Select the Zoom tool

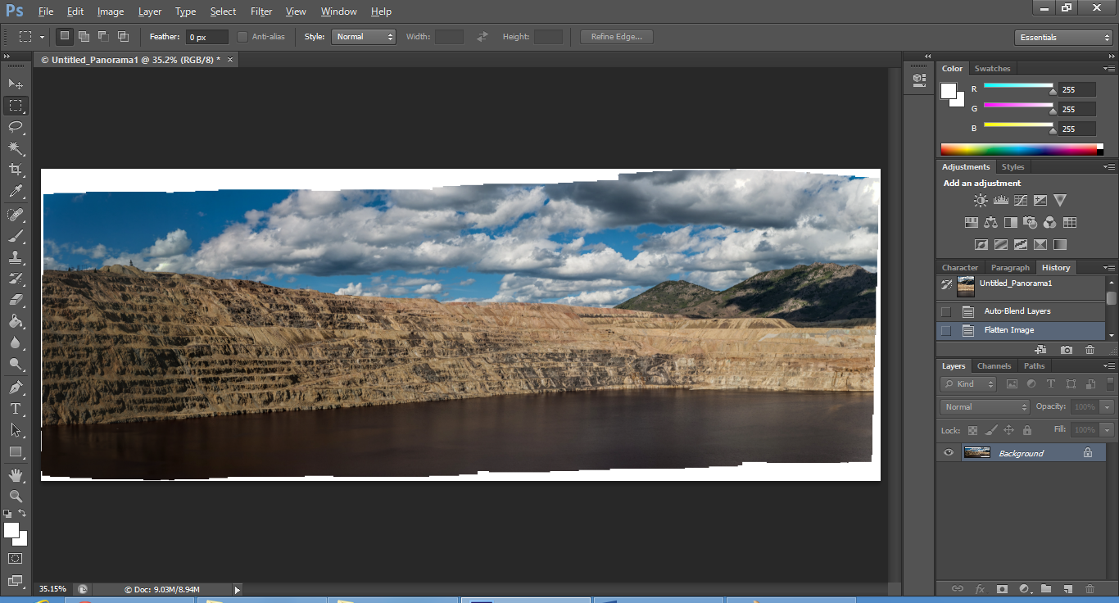click(x=16, y=496)
